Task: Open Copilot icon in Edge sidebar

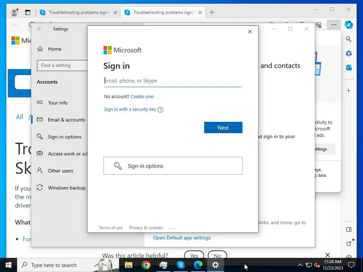Action: (x=349, y=25)
